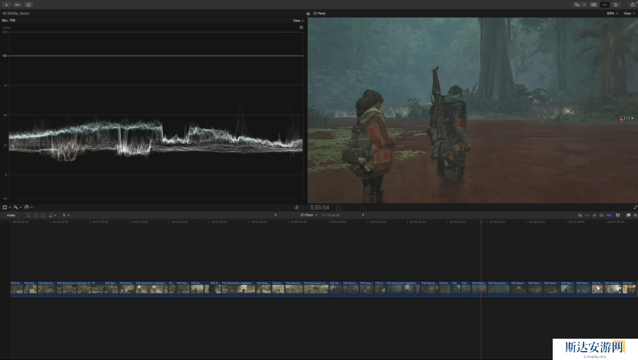Toggle the inspector panel sliders button
Viewport: 638px width, 360px height.
(x=616, y=5)
